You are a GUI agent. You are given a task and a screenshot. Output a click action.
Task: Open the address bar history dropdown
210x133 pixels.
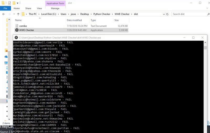pyautogui.click(x=164, y=14)
